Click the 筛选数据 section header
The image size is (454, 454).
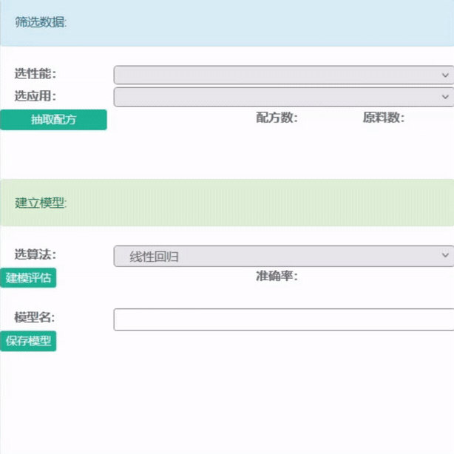(41, 22)
